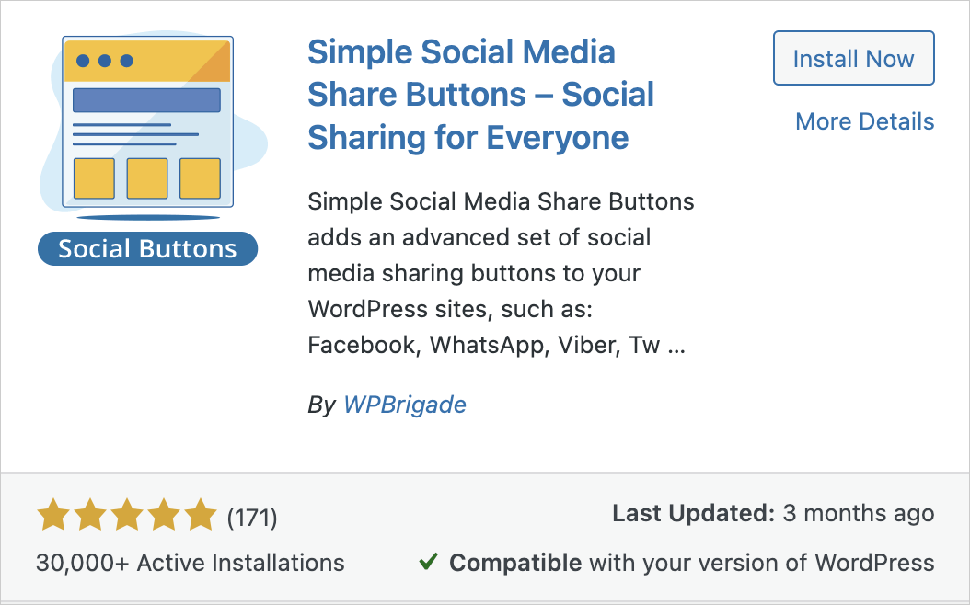Visit the WPBrigade author link

coord(405,405)
